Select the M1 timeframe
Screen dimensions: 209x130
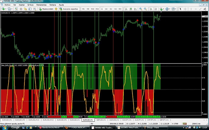83,9
